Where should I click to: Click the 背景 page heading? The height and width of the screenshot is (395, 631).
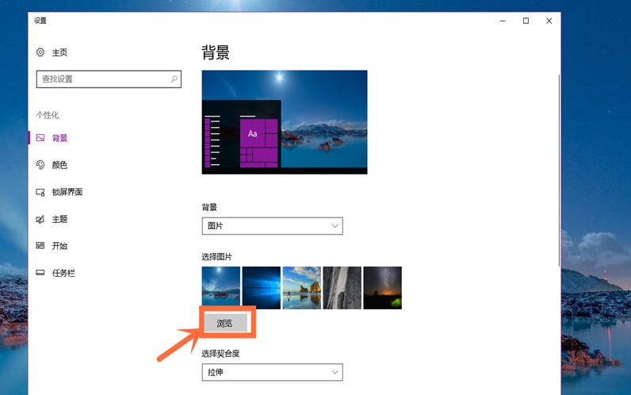tap(216, 53)
